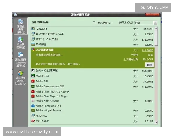Image resolution: width=174 pixels, height=139 pixels.
Task: Select the Adobe AIR entry
Action: coord(93,81)
